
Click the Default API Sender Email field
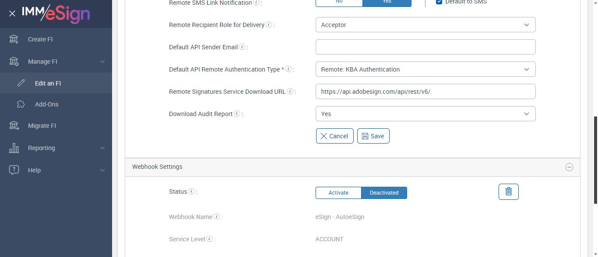click(426, 47)
